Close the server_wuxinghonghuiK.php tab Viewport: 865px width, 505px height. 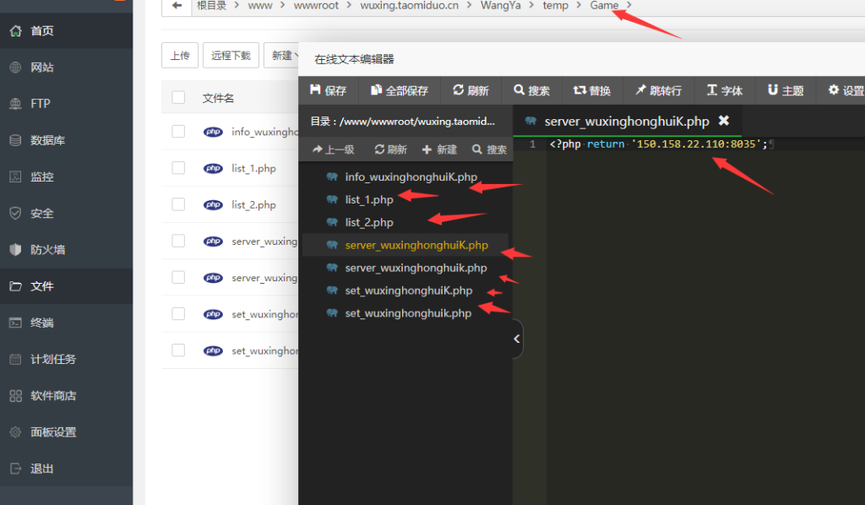tap(723, 121)
